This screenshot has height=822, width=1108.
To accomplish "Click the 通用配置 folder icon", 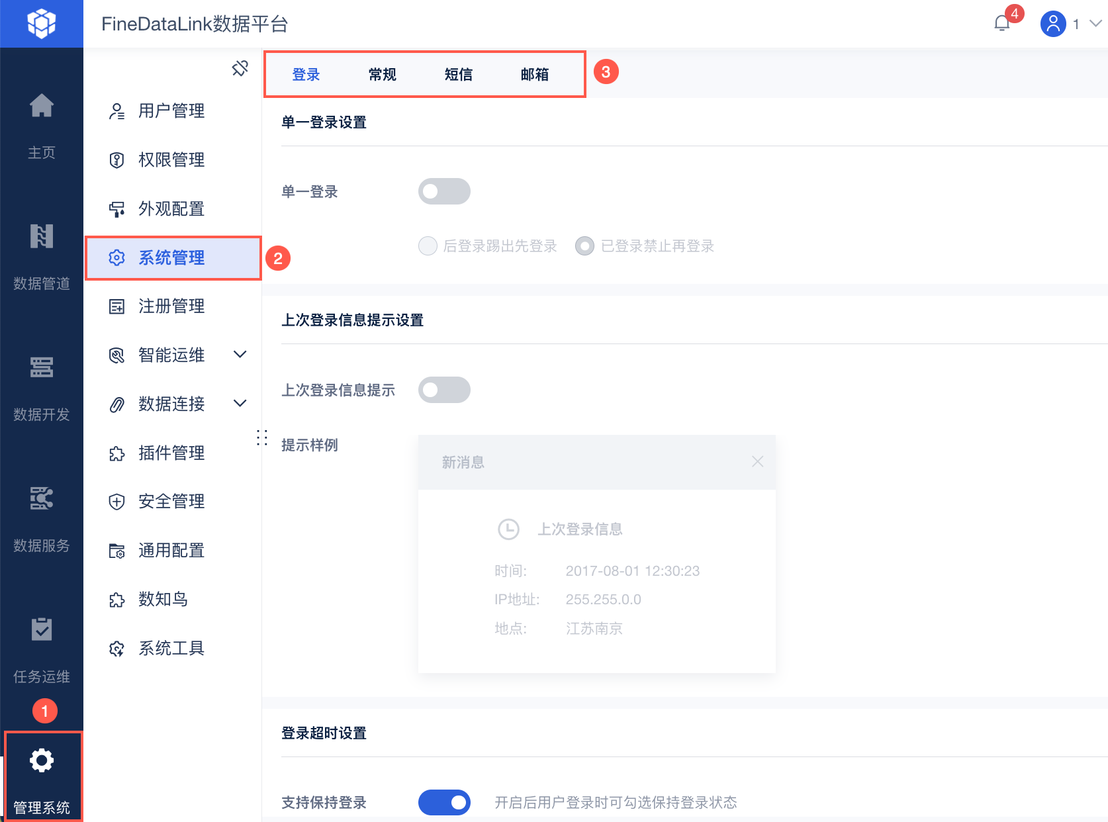I will pyautogui.click(x=116, y=551).
